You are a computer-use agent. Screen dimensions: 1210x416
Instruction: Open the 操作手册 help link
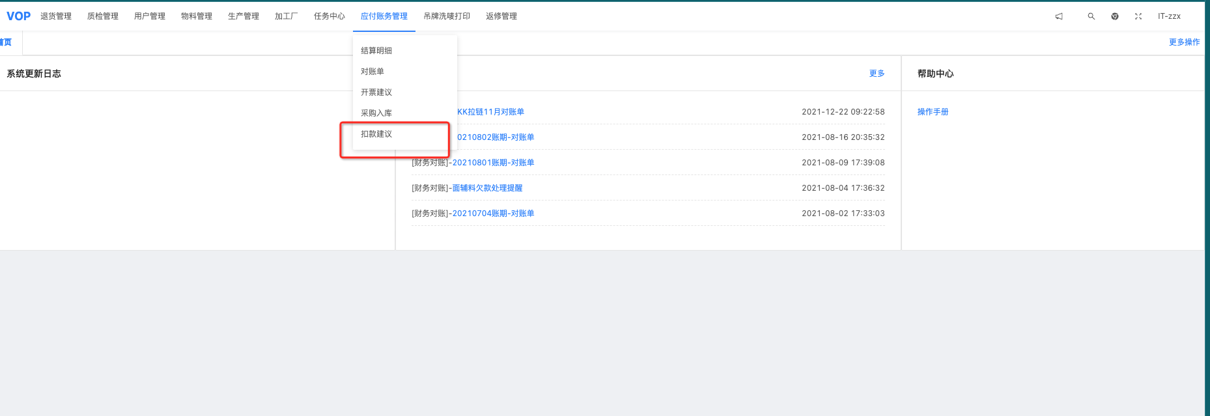point(933,112)
